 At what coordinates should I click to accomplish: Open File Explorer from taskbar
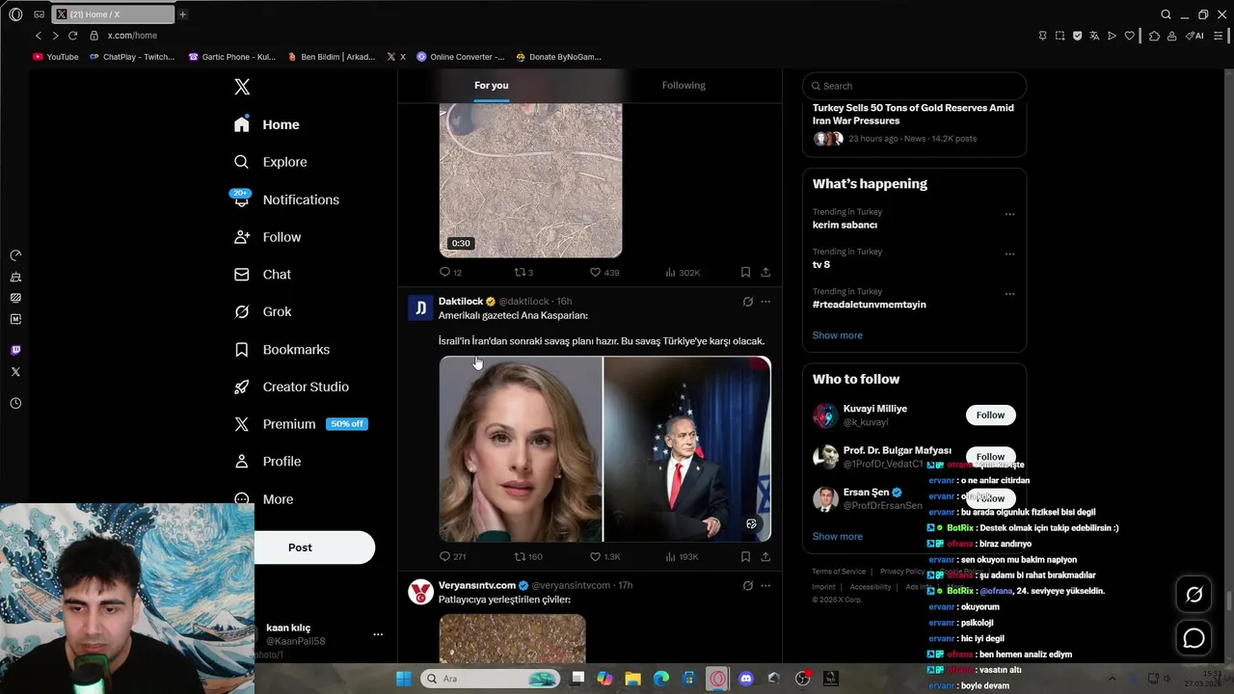pyautogui.click(x=632, y=679)
